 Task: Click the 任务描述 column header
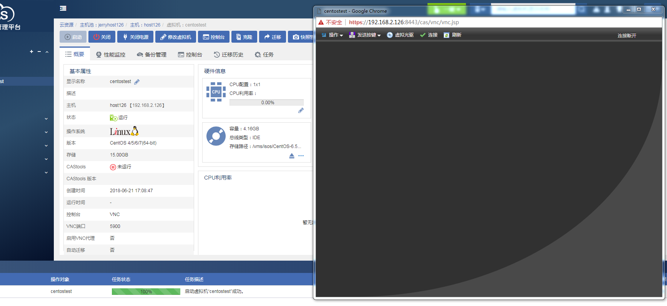pyautogui.click(x=194, y=279)
